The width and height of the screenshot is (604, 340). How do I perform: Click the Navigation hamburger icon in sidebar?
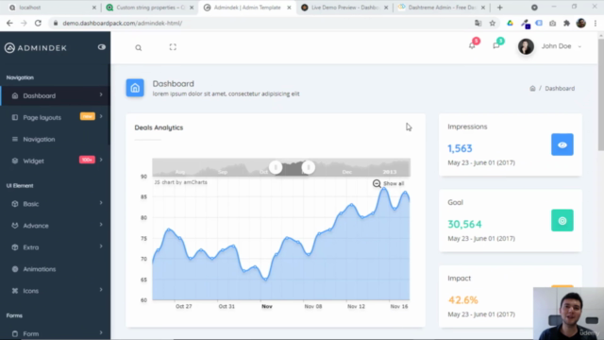[15, 139]
